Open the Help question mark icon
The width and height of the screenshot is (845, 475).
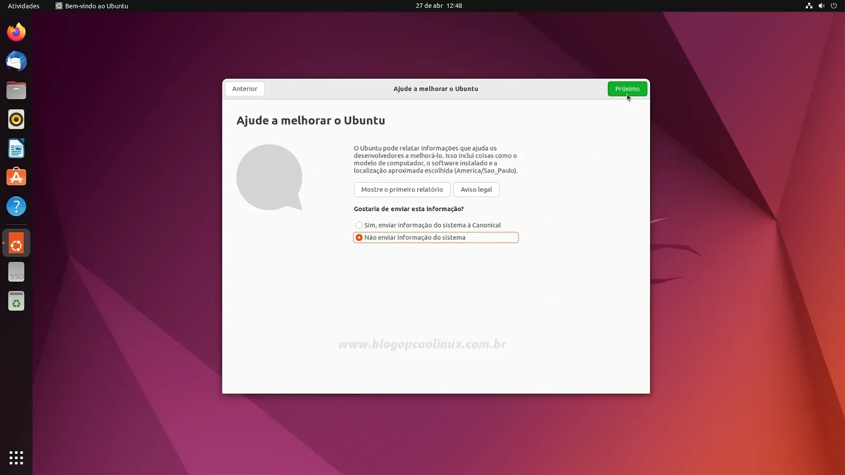click(16, 206)
